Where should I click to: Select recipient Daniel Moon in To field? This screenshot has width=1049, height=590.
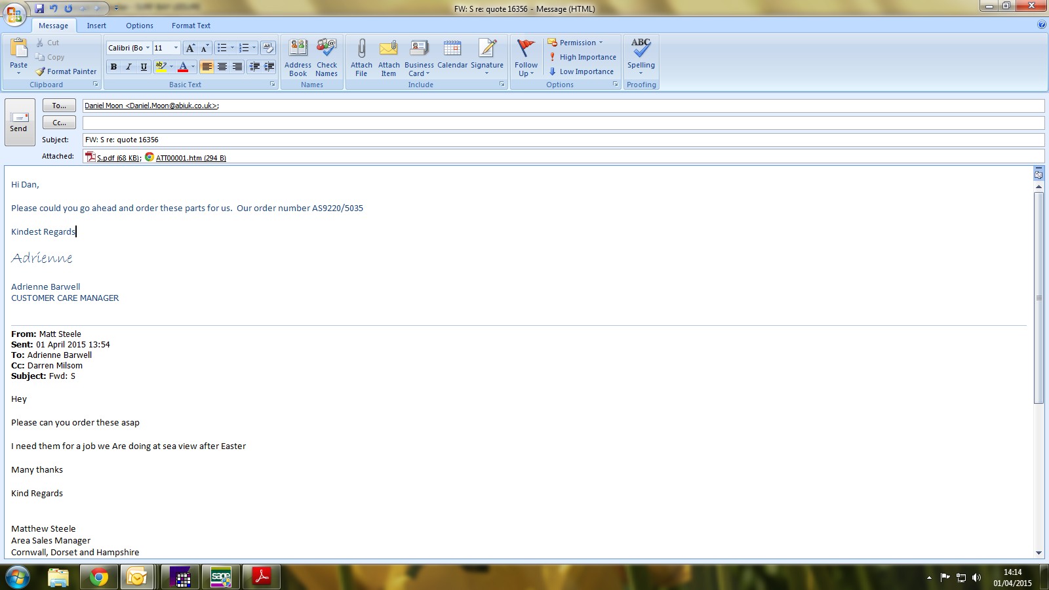click(151, 106)
